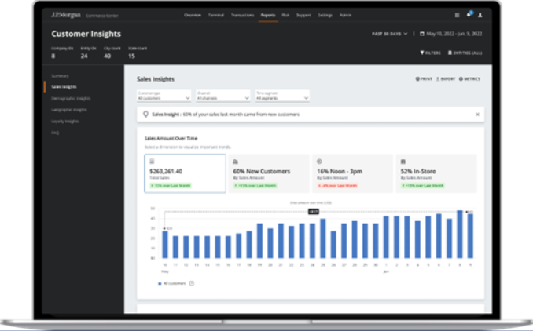Open the Settings tab

click(x=325, y=15)
